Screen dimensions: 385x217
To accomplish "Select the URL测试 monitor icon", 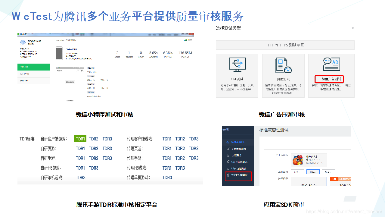I will (x=237, y=64).
